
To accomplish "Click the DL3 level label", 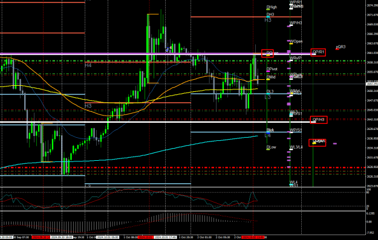I will pos(270,91).
